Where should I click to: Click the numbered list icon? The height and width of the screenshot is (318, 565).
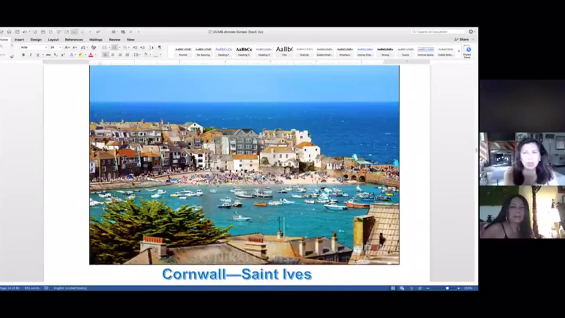pos(115,47)
